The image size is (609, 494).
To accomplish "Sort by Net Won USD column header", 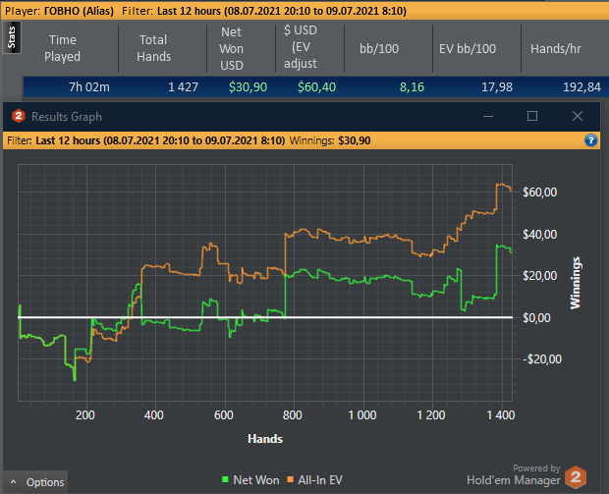I will (x=232, y=48).
